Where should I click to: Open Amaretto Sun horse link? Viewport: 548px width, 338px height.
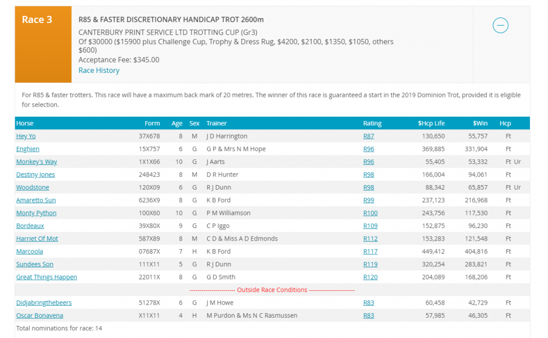[x=36, y=200]
